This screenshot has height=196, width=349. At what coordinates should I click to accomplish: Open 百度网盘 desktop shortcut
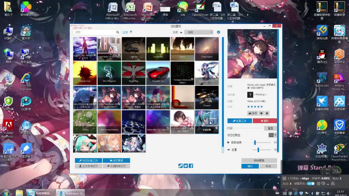(x=339, y=103)
